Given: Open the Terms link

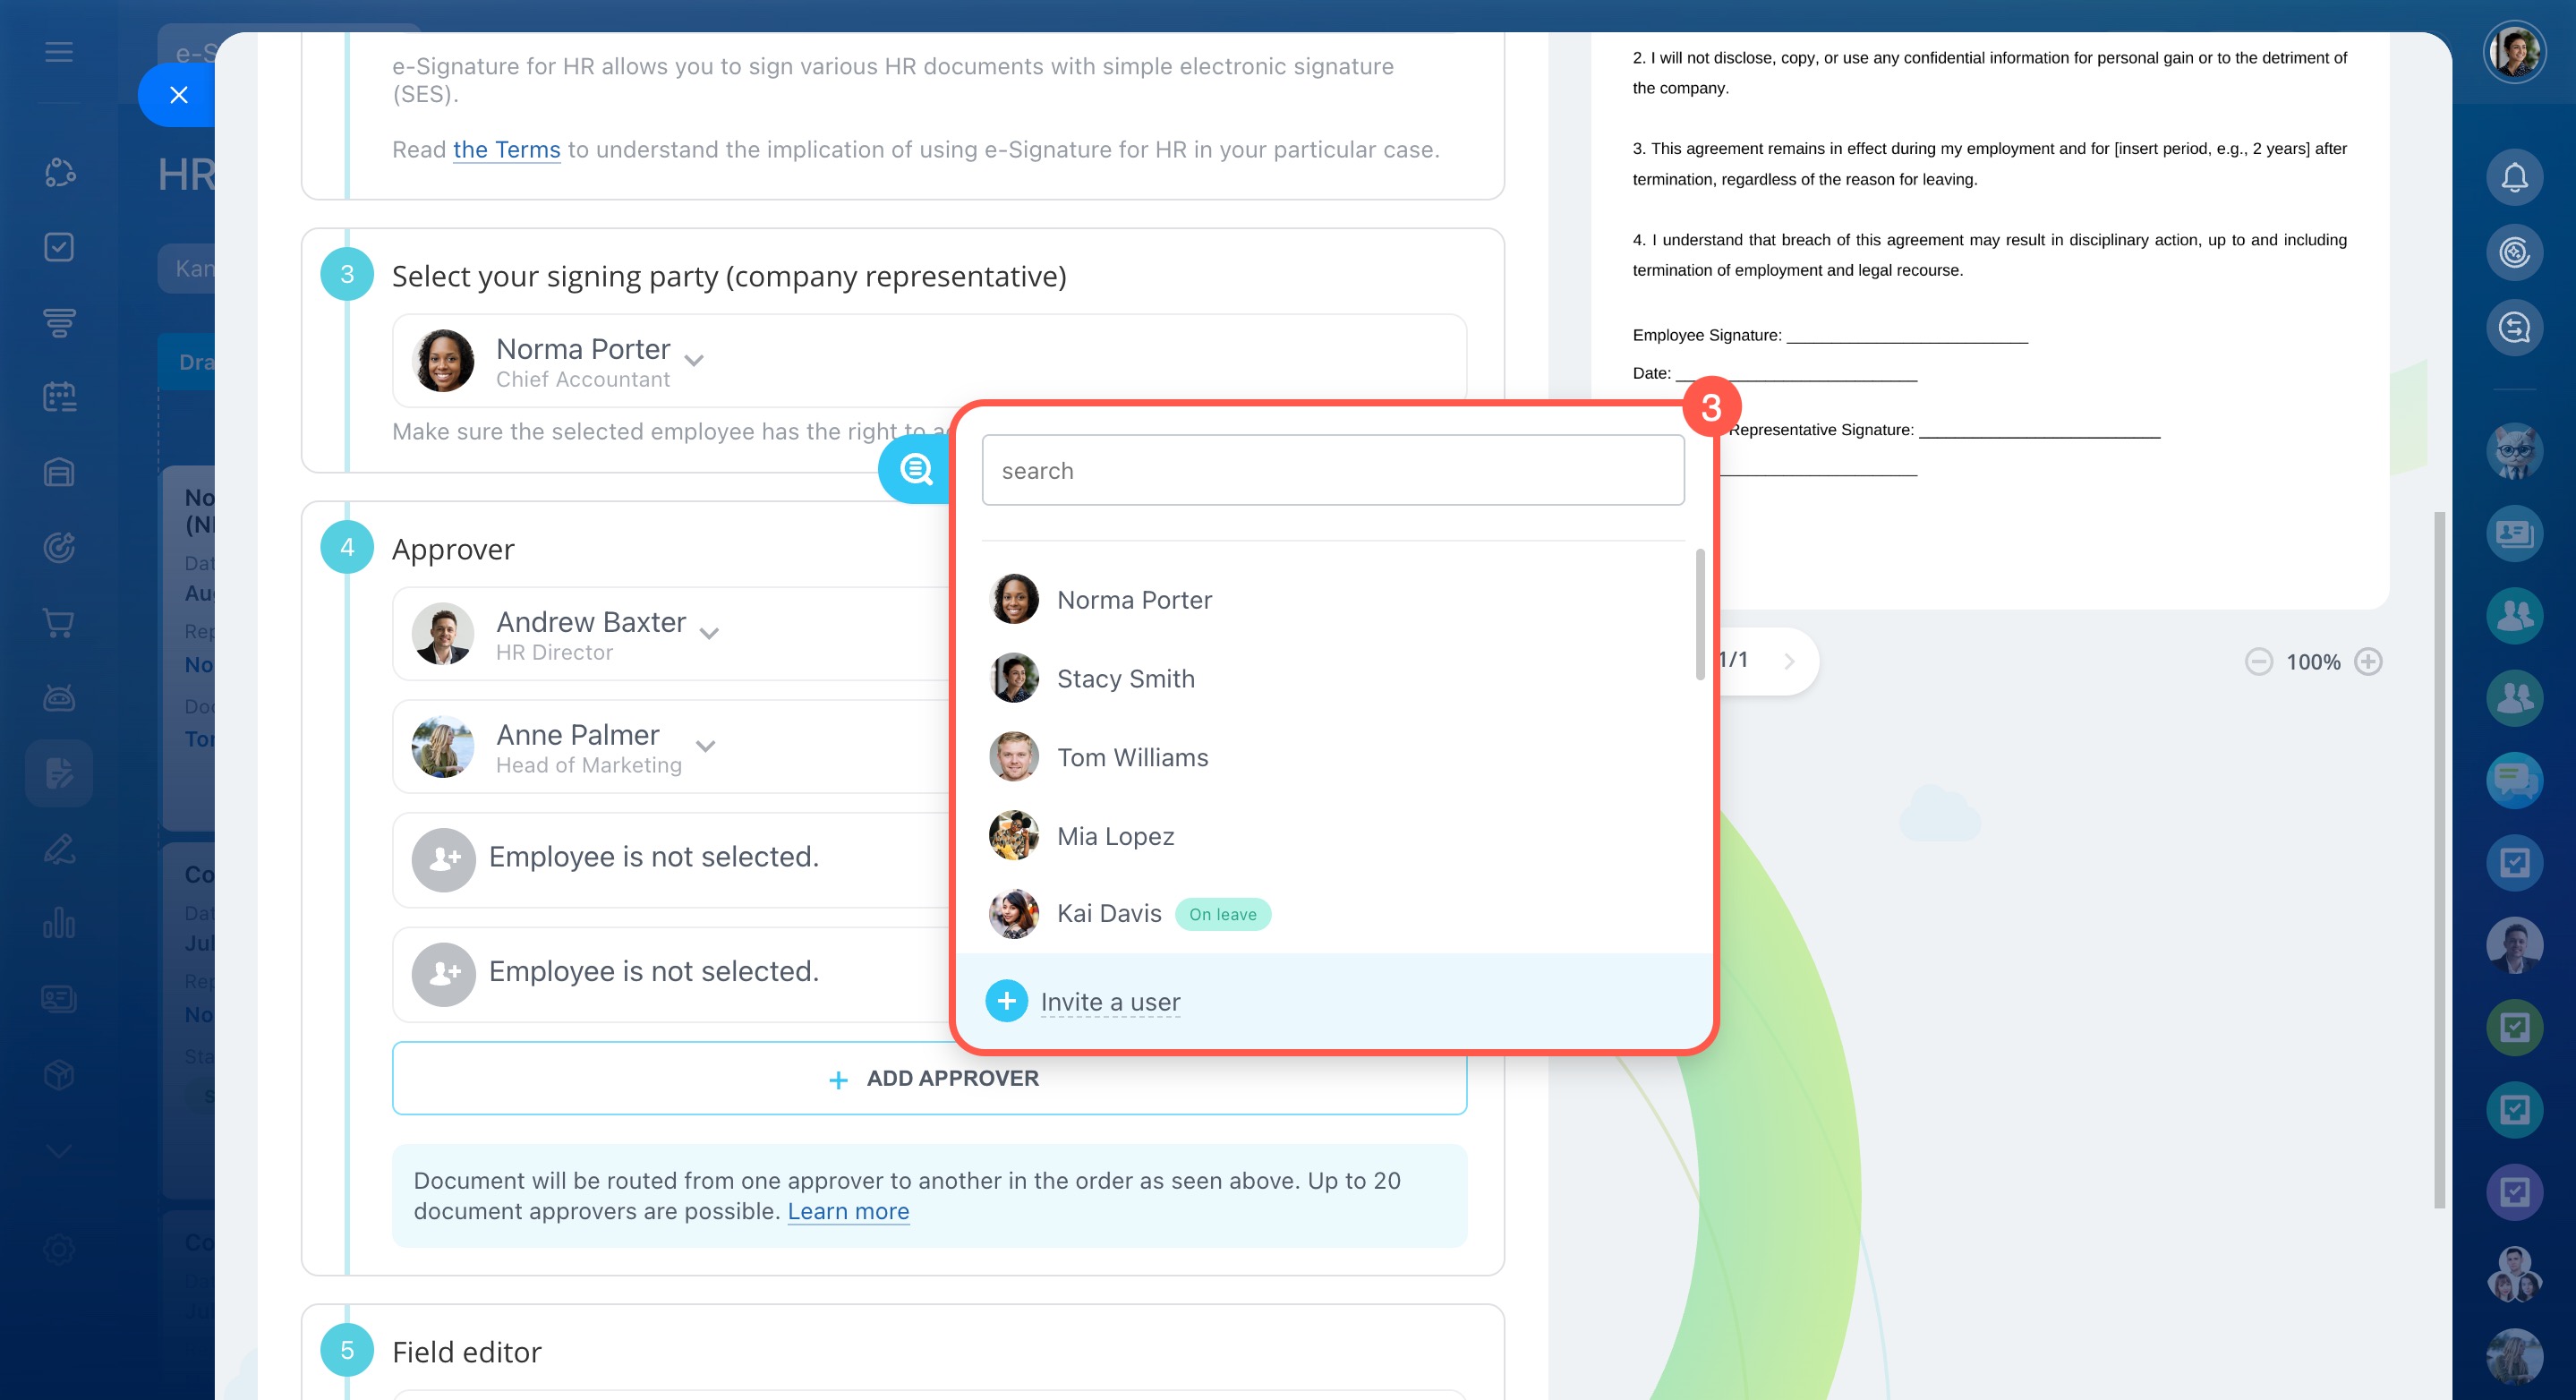Looking at the screenshot, I should (x=506, y=149).
